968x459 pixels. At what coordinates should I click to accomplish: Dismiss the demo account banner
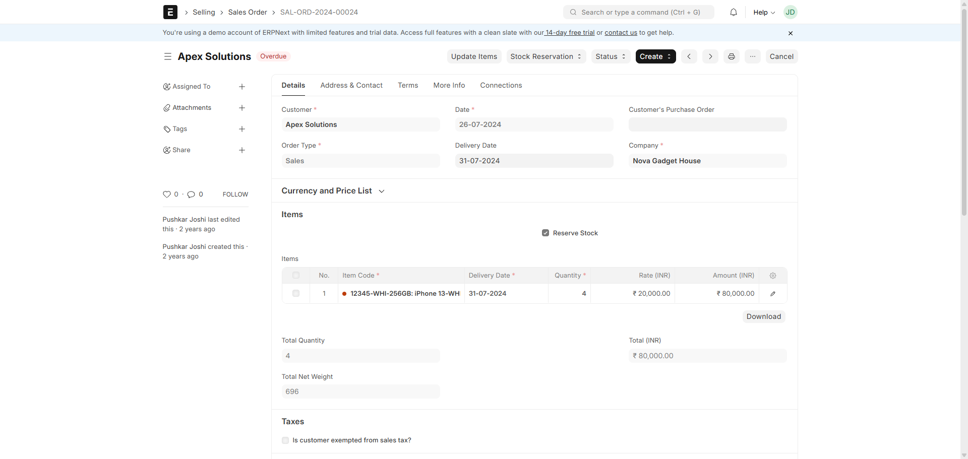pyautogui.click(x=790, y=33)
